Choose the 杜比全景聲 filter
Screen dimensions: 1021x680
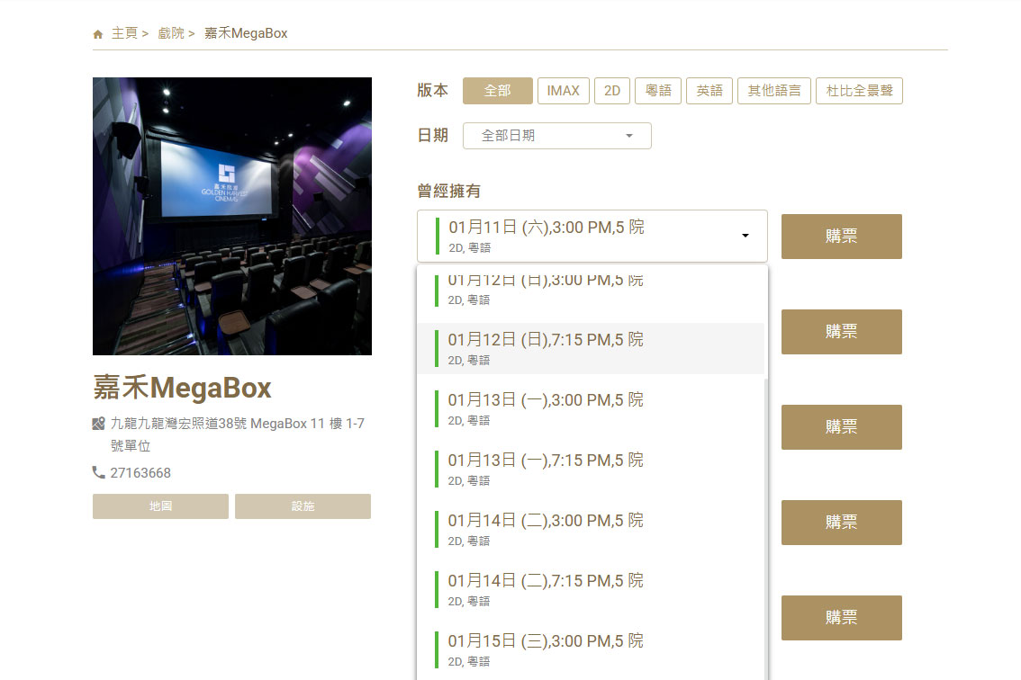coord(858,91)
